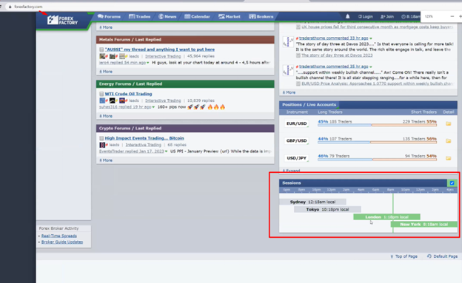Open dropdown arrow next to 'replied 54 min ago'
The image size is (462, 283).
click(x=148, y=63)
